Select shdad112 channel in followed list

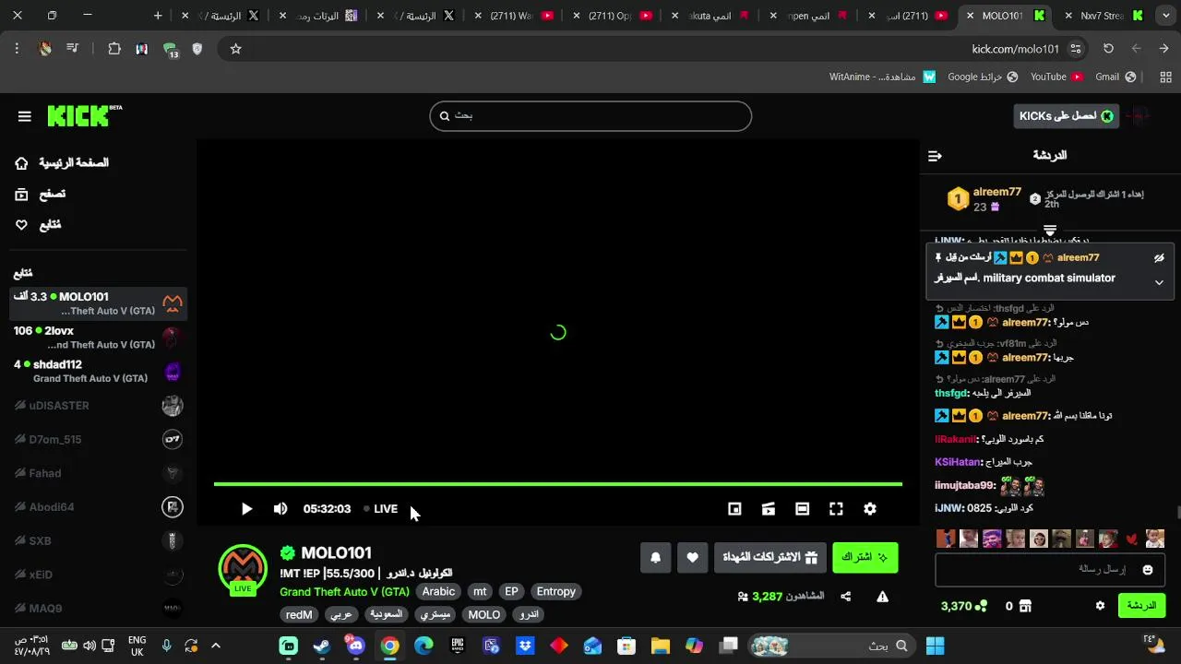pyautogui.click(x=98, y=372)
